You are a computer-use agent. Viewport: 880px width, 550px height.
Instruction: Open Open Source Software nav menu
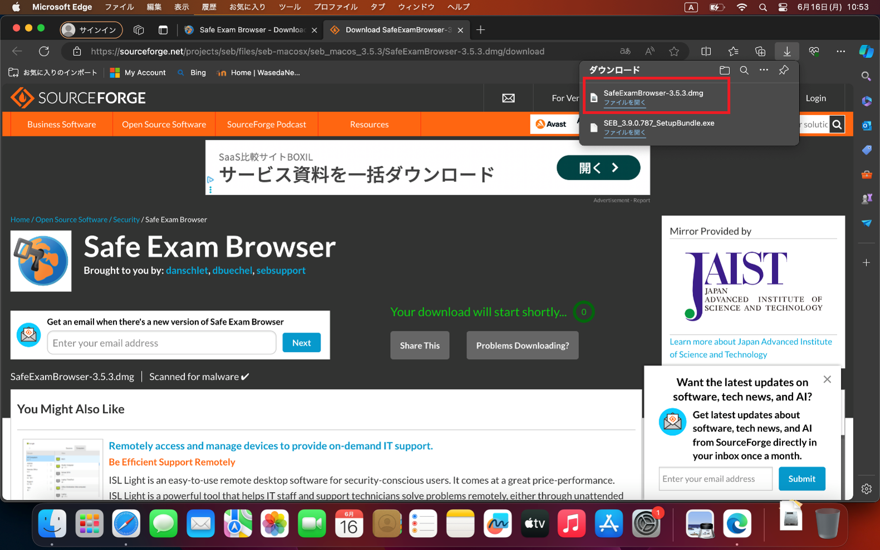pyautogui.click(x=164, y=125)
